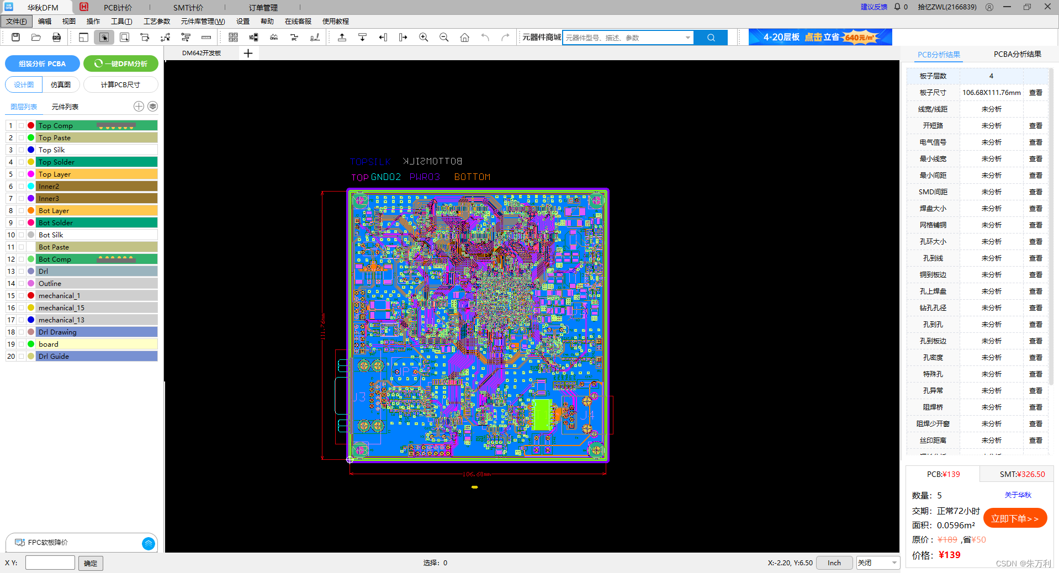Viewport: 1059px width, 573px height.
Task: Toggle visibility checkbox of Top Silk layer
Action: (21, 150)
